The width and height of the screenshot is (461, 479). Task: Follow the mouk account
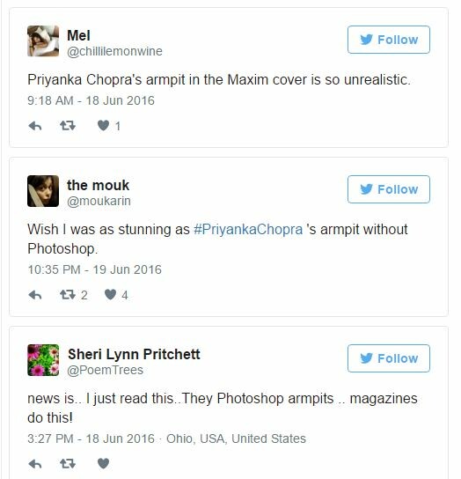click(389, 189)
